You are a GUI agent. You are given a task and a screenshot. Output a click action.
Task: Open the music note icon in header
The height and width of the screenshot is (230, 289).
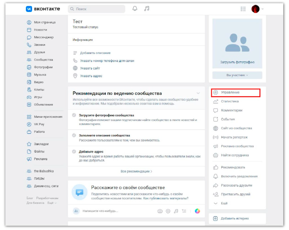pyautogui.click(x=147, y=9)
